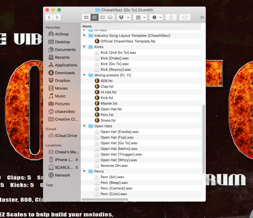Collapse the Industry Song Layout Template folder
The width and height of the screenshot is (253, 218).
click(84, 35)
